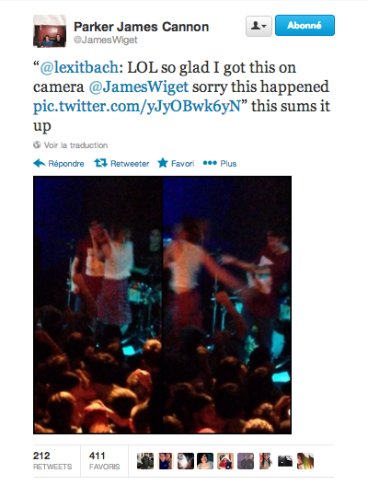Click the reply arrow icon
This screenshot has height=485, width=368.
pyautogui.click(x=40, y=163)
